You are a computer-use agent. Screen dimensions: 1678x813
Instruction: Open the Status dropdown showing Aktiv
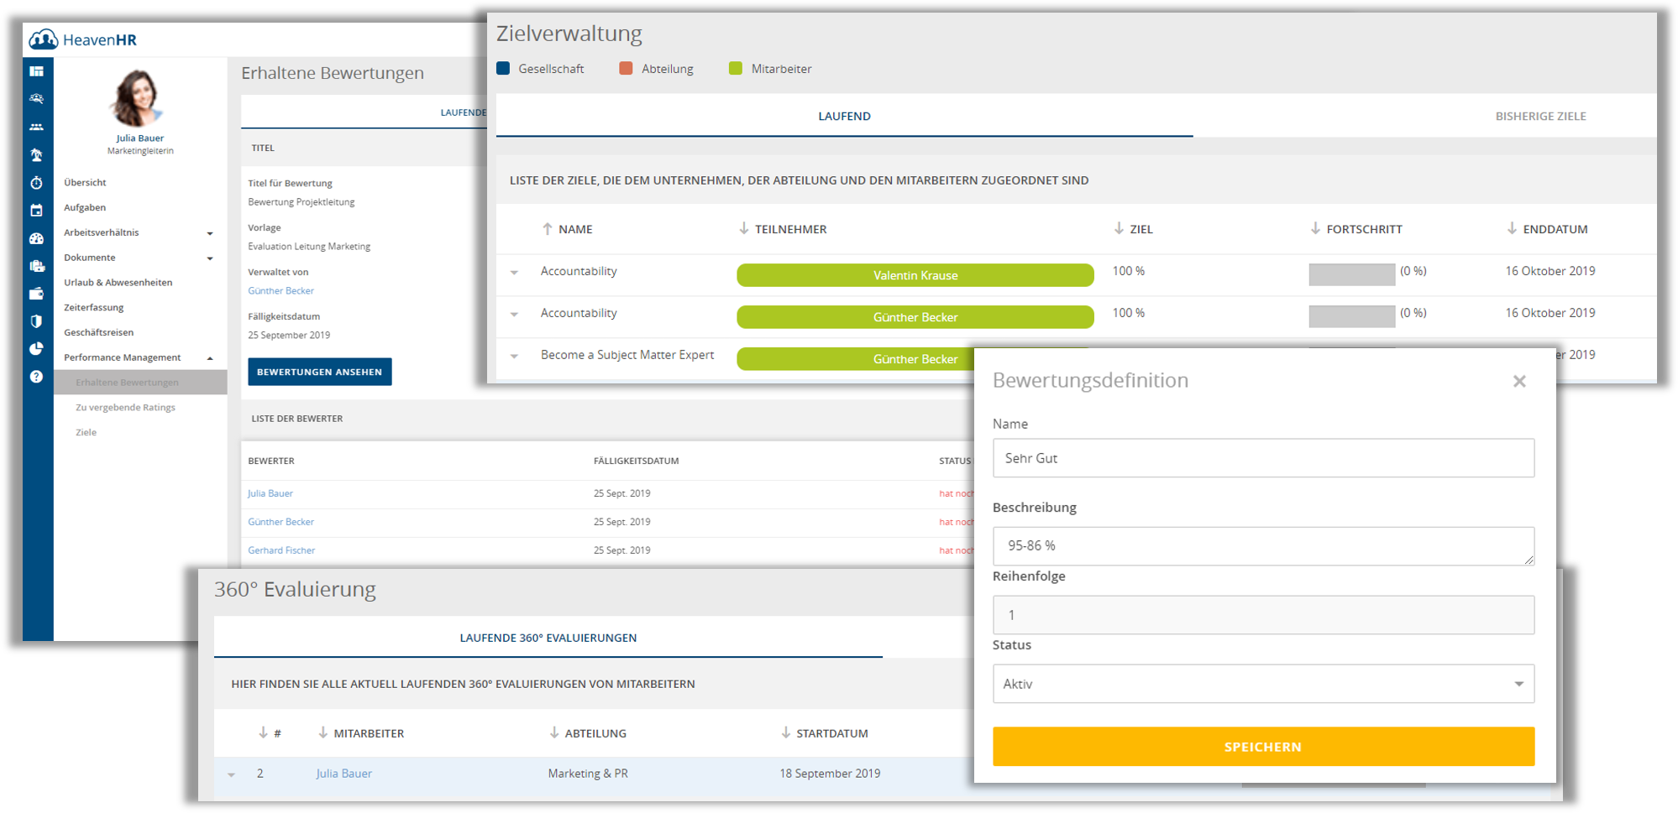pos(1263,684)
